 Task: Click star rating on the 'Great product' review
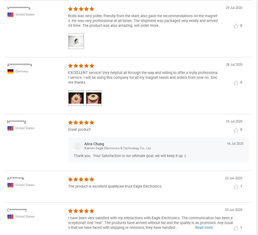81,123
